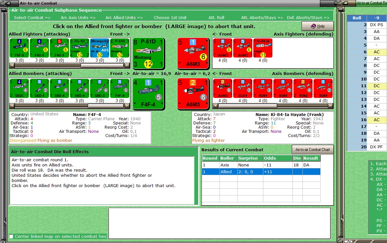Click the right arrow of Axis Bombers scrollbar
The height and width of the screenshot is (243, 387).
pos(330,106)
